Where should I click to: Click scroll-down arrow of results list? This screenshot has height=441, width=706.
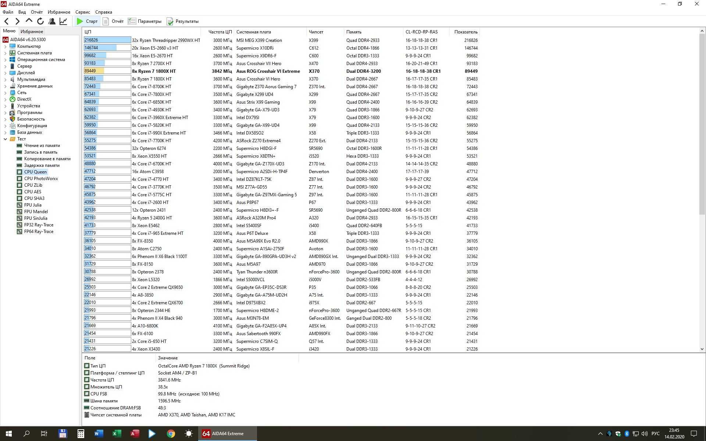point(702,349)
